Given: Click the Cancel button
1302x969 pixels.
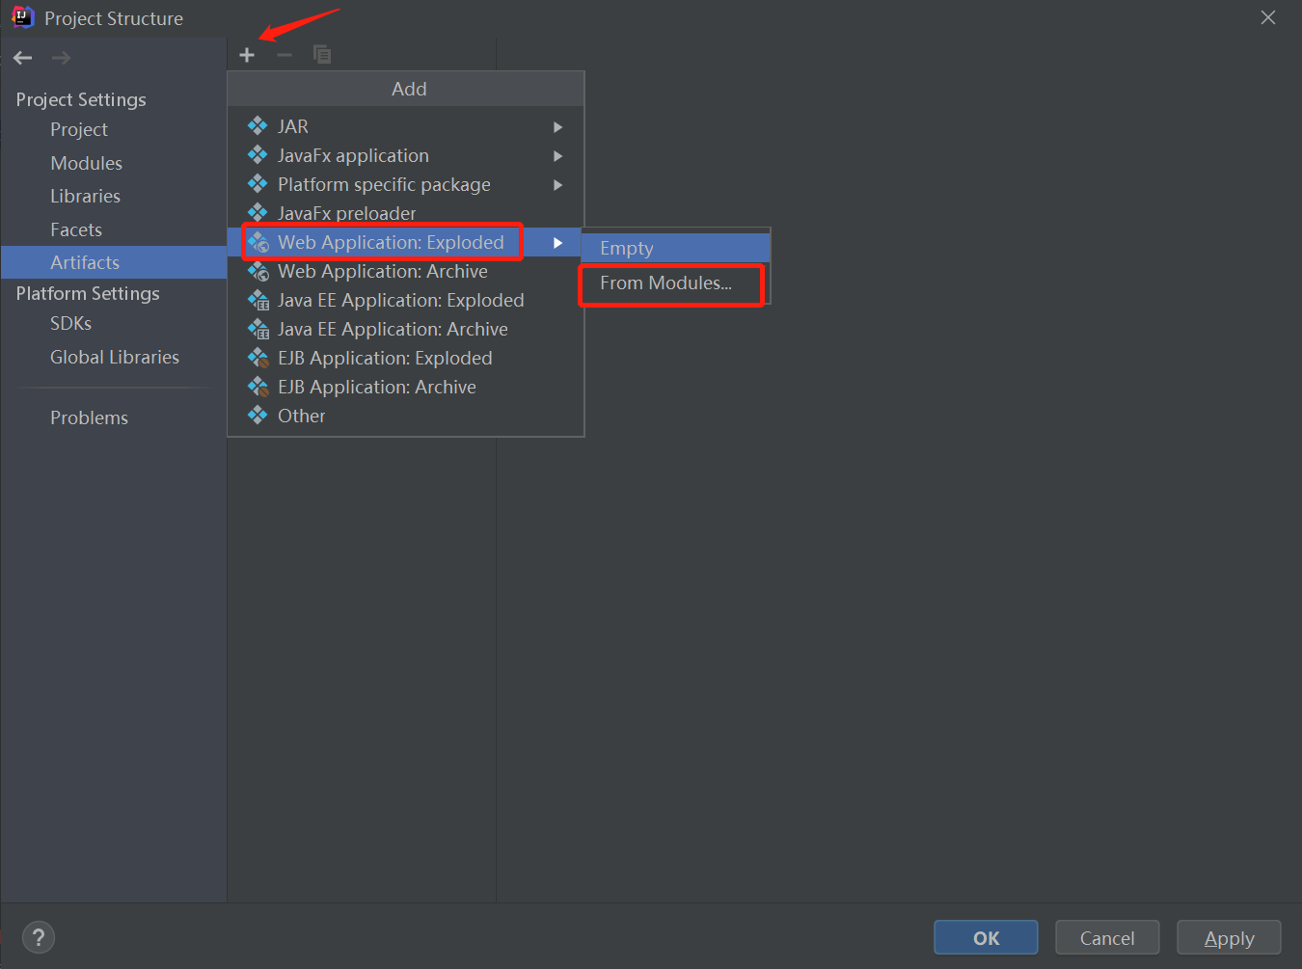Looking at the screenshot, I should (1107, 937).
